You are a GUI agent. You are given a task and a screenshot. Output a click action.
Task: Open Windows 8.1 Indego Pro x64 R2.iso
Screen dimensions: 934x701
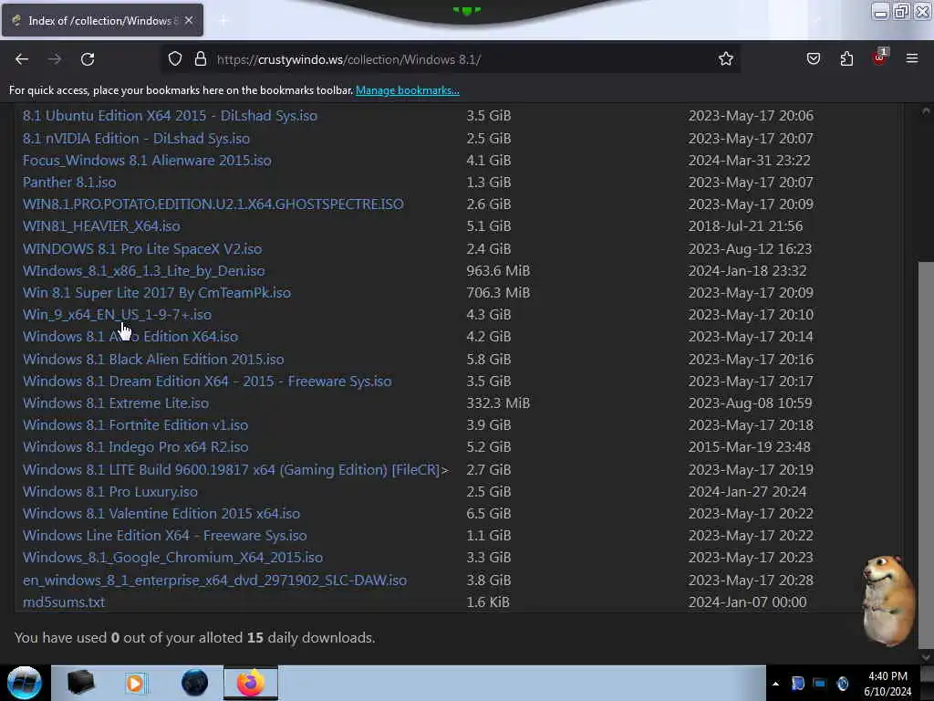(135, 447)
